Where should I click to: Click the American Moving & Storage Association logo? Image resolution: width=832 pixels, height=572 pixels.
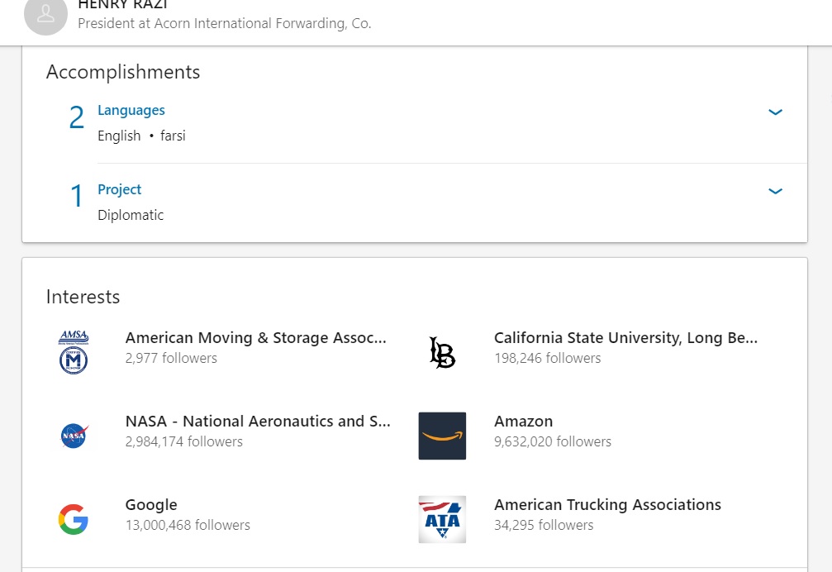[74, 352]
